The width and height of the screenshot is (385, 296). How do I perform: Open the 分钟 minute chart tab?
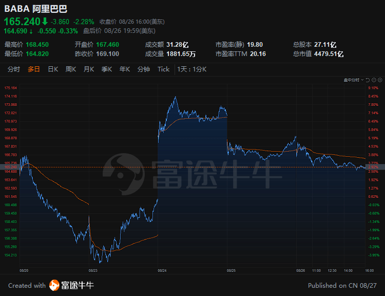[x=144, y=69]
